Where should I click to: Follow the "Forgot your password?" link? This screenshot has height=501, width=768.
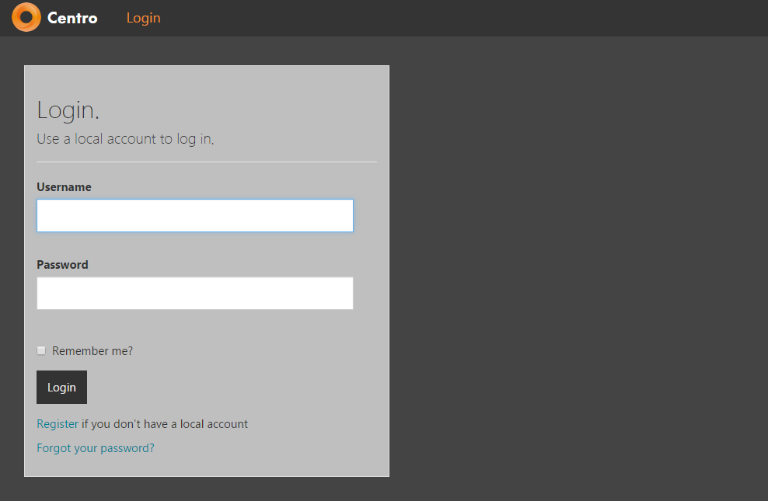tap(96, 448)
